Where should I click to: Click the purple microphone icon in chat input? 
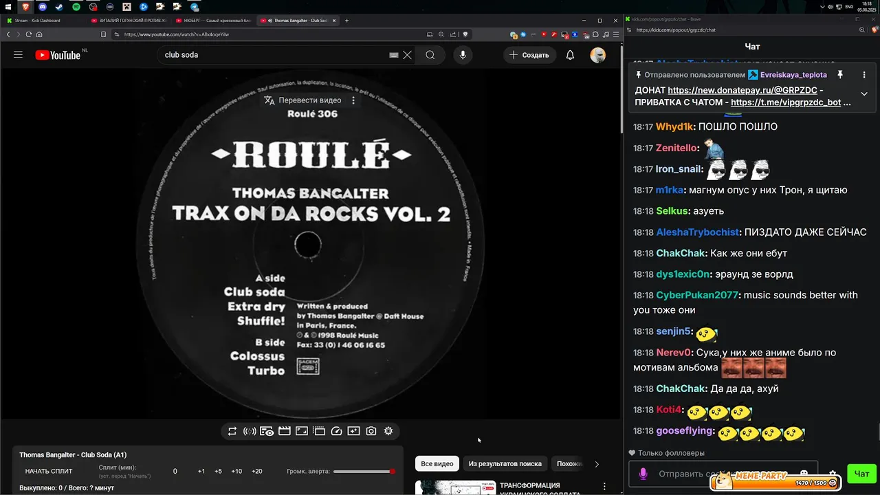[x=643, y=474]
